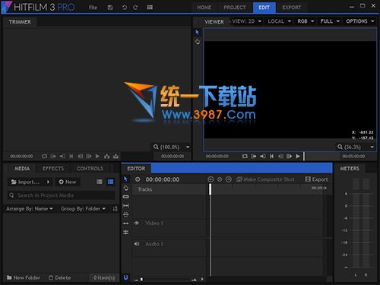Step forward one frame in Trimmer
This screenshot has height=285, width=380.
[x=89, y=157]
